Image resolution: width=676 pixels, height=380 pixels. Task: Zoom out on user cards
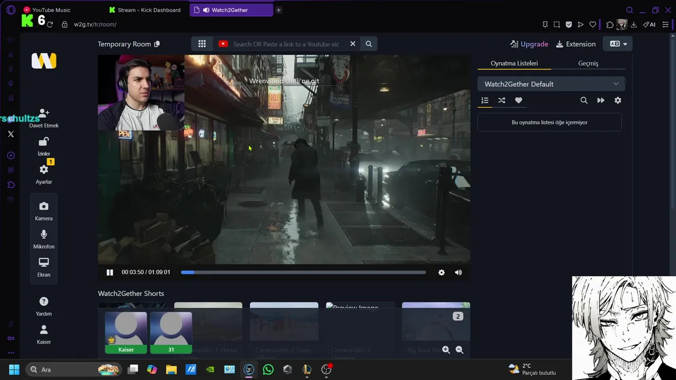coord(459,350)
